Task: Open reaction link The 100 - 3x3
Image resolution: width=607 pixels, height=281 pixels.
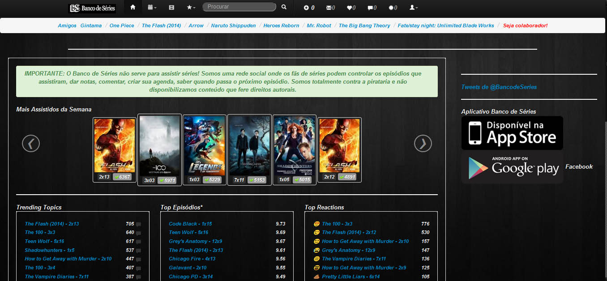Action: (x=337, y=224)
